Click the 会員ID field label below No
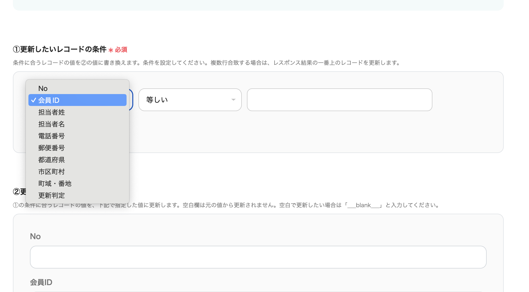This screenshot has height=292, width=529. click(41, 282)
